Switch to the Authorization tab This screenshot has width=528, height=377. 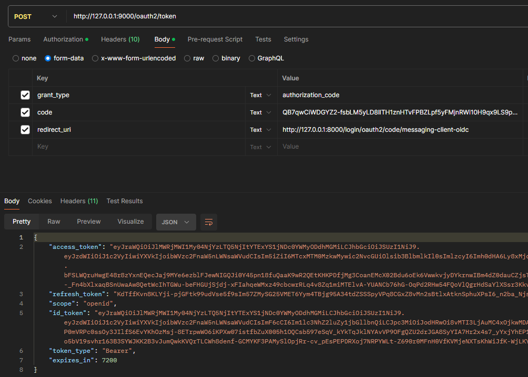(63, 39)
